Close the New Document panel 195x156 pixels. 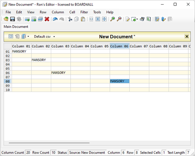coord(187,36)
